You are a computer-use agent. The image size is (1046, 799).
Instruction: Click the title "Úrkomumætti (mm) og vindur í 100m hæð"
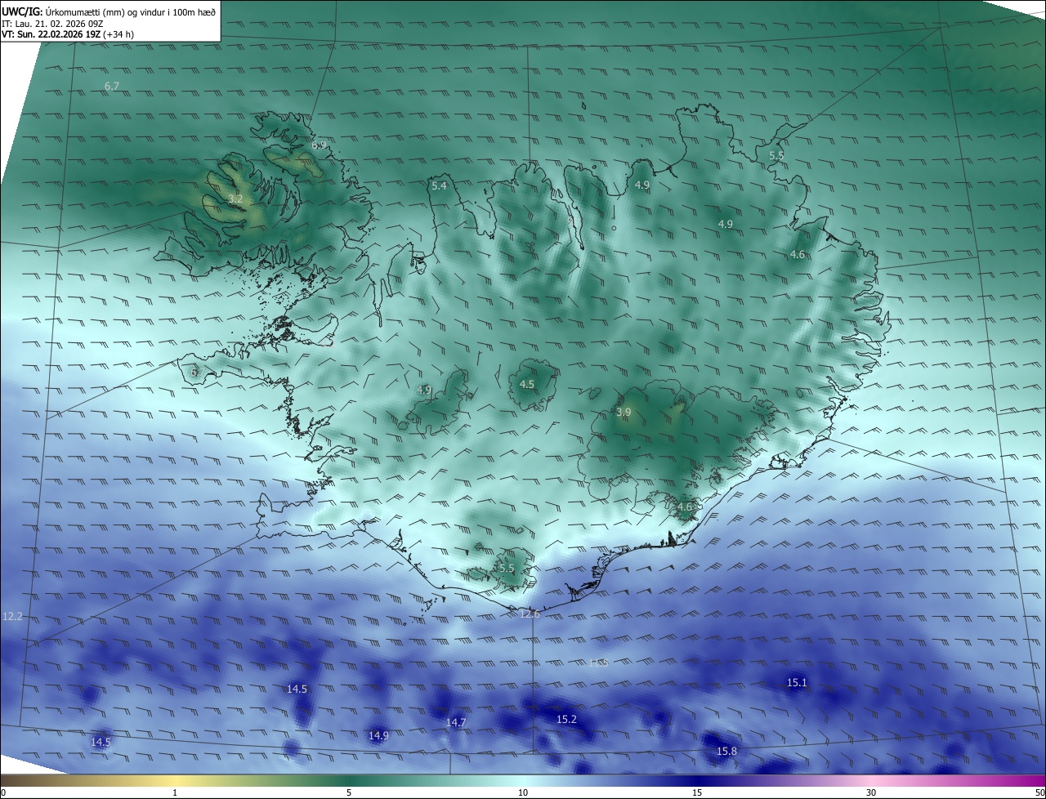click(x=130, y=12)
